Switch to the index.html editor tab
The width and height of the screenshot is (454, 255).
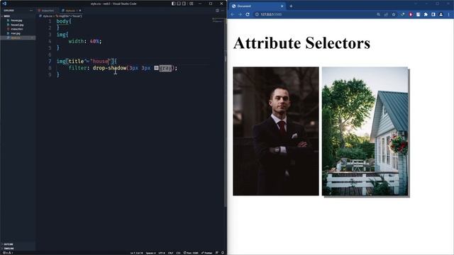46,11
